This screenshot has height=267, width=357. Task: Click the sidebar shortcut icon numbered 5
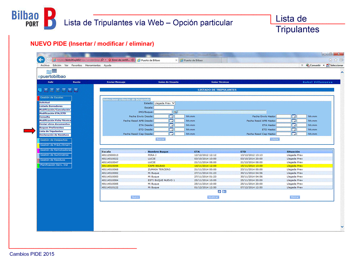52,90
